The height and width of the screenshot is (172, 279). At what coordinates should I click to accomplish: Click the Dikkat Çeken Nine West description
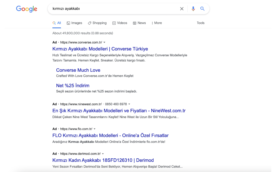click(115, 117)
